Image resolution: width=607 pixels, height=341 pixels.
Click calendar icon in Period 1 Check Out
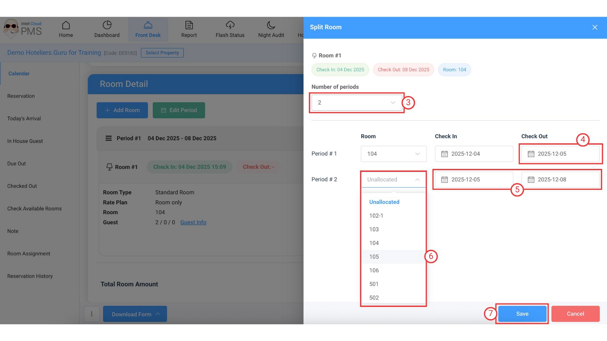point(531,154)
